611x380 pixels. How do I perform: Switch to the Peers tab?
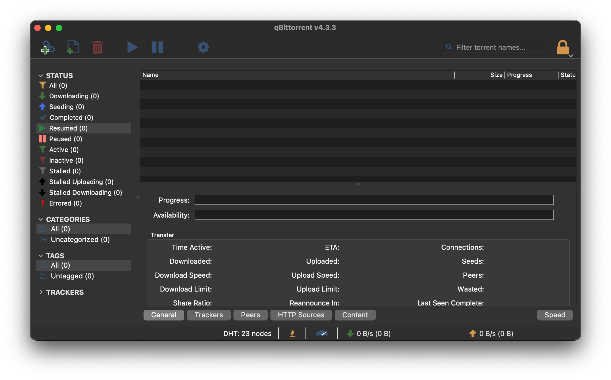(250, 315)
